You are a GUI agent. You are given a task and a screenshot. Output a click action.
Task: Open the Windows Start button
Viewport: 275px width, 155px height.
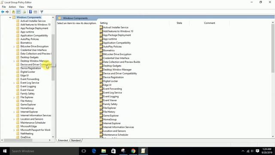[x=5, y=151]
